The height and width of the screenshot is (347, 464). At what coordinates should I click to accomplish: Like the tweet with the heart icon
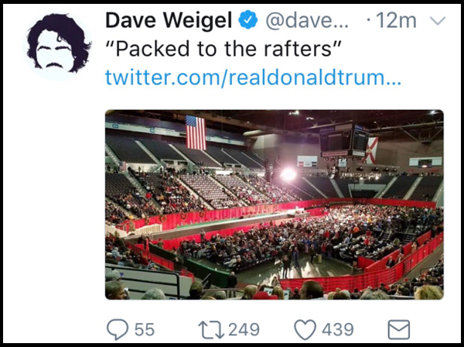tap(305, 329)
